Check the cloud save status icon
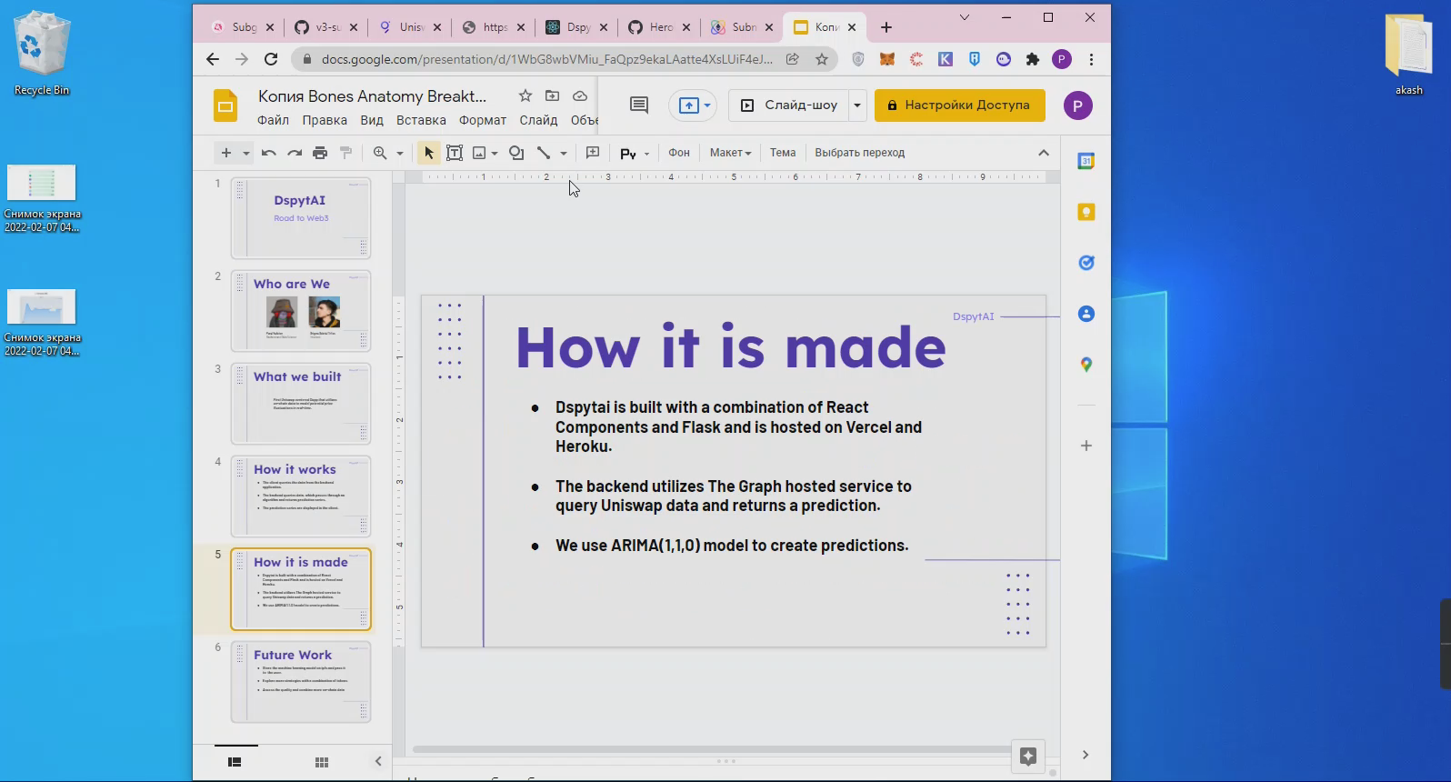 point(580,95)
